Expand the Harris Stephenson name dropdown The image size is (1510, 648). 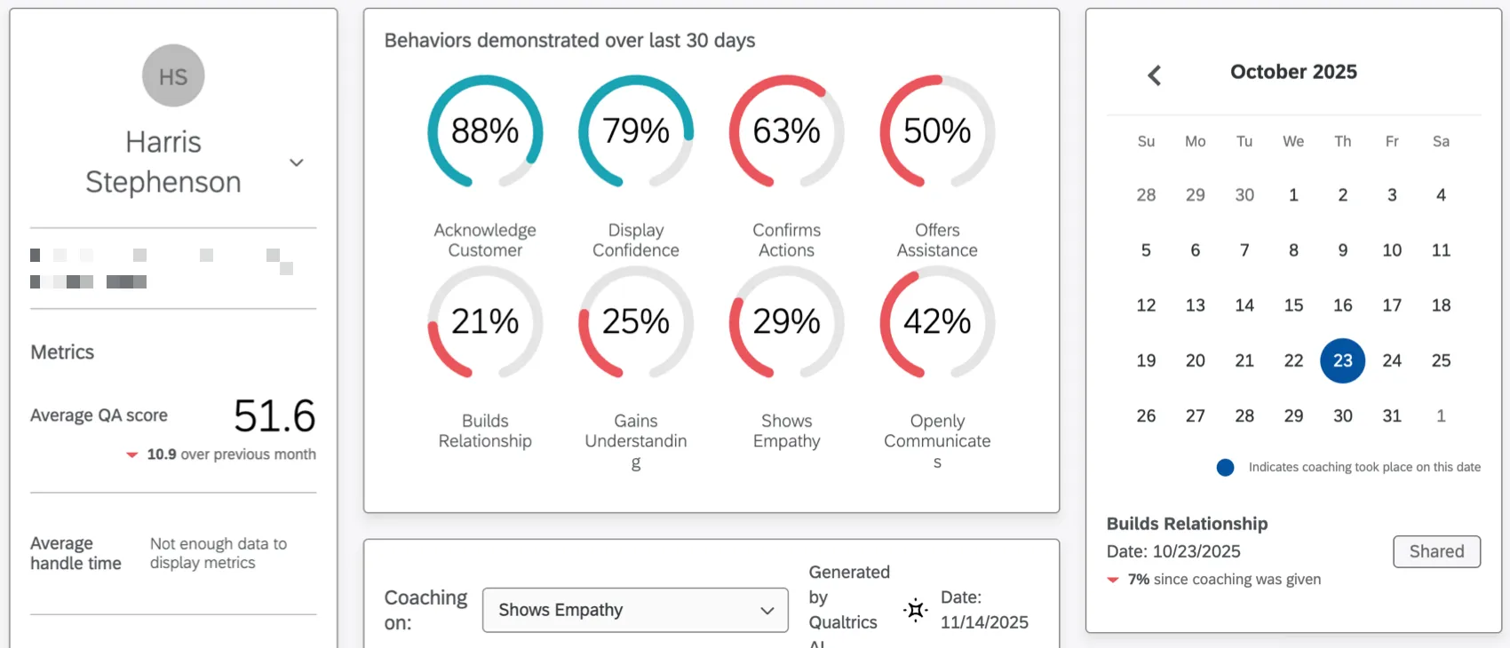click(296, 163)
